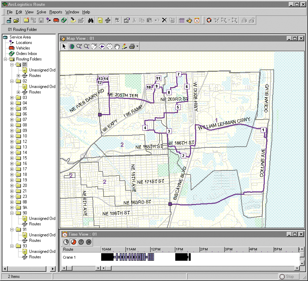Select the pan hand tool

[x=117, y=46]
